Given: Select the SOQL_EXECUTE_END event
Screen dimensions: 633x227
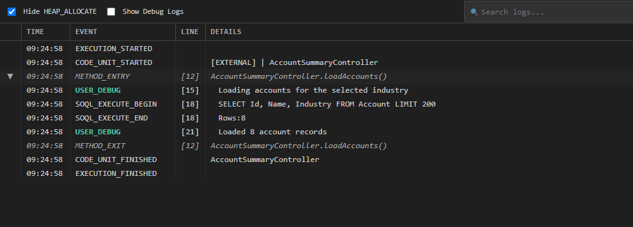Looking at the screenshot, I should (111, 119).
